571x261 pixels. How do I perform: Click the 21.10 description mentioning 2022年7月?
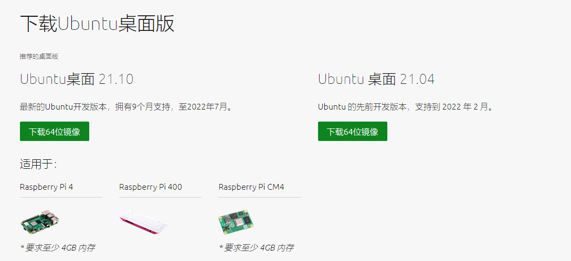[x=126, y=107]
